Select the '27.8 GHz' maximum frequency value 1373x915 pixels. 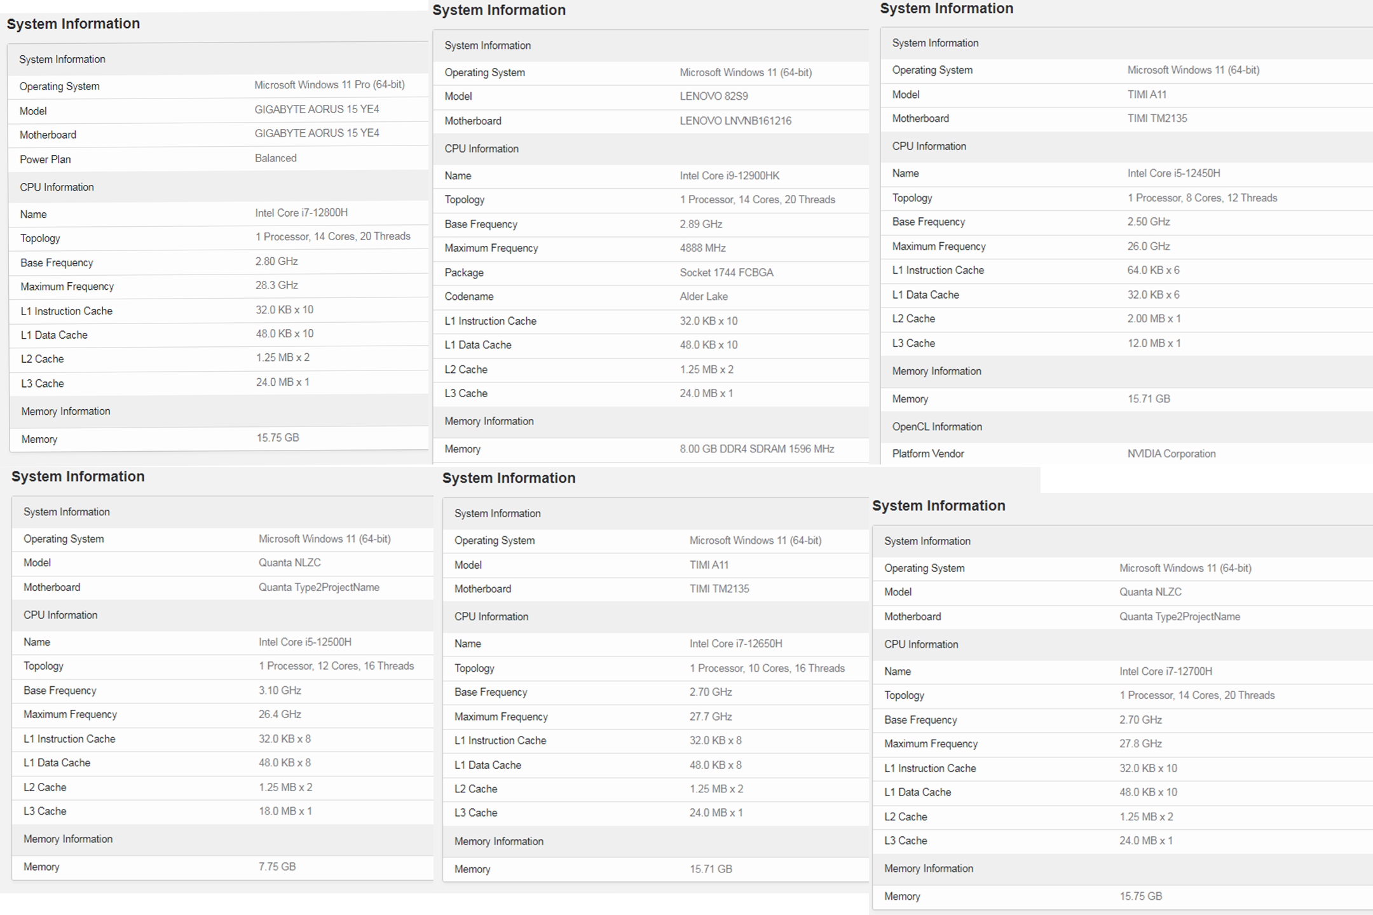tap(1140, 744)
